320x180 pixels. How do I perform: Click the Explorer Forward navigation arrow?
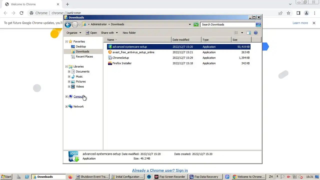pos(75,24)
